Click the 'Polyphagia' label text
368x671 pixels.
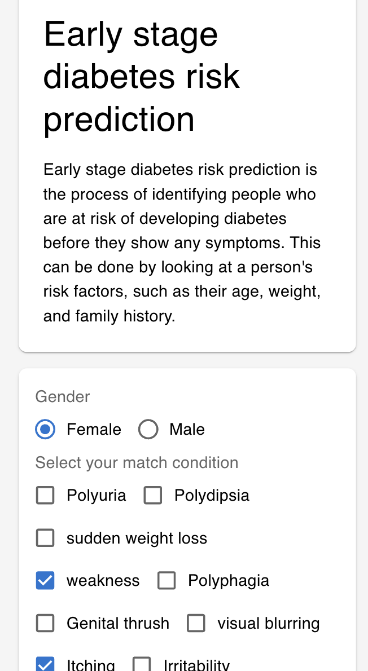229,581
